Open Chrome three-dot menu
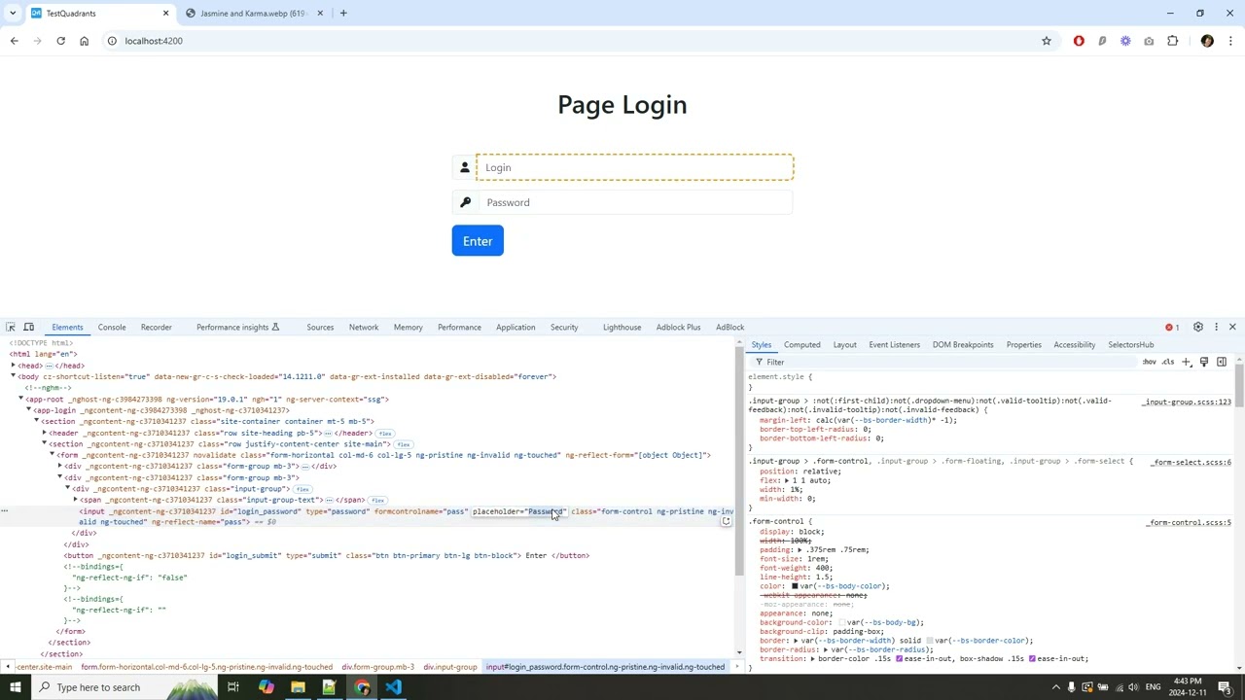This screenshot has height=700, width=1245. [x=1230, y=41]
